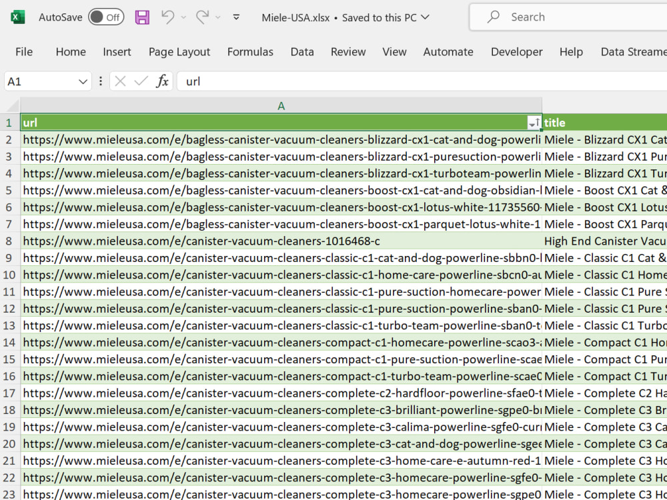Select column A by clicking its header
667x500 pixels.
281,105
